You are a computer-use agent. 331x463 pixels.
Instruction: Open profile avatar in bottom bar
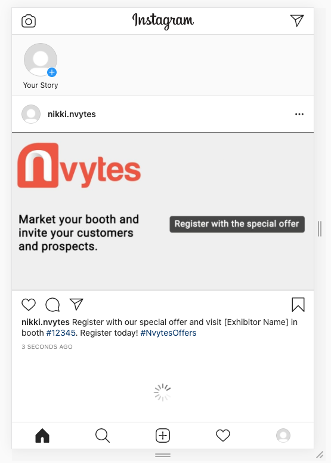pos(283,436)
